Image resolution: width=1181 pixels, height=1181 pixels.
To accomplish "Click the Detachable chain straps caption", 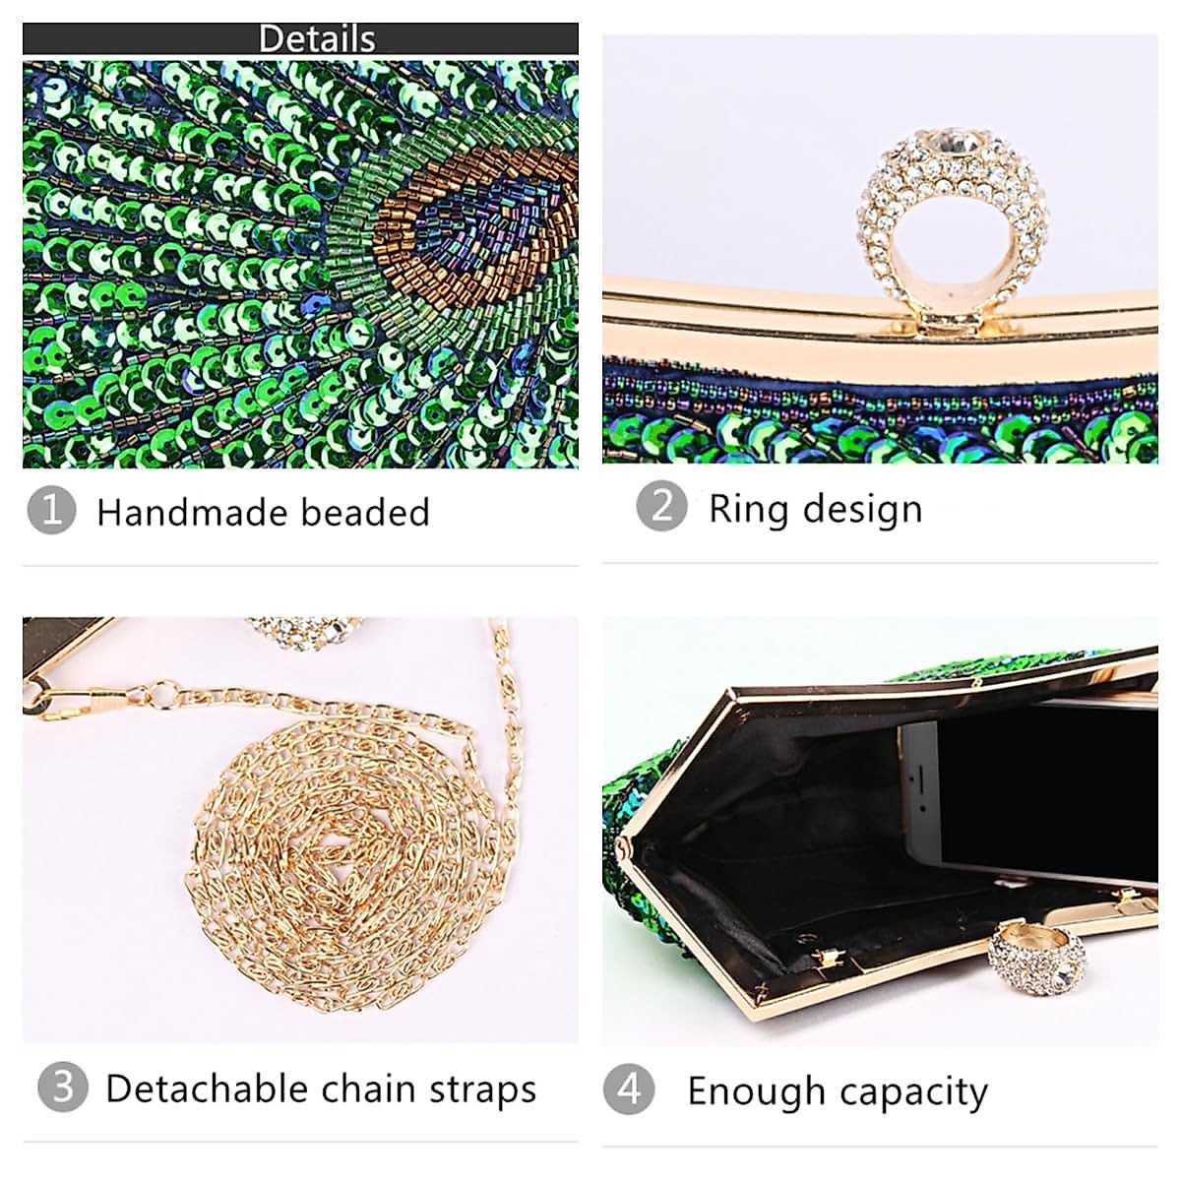I will [321, 1088].
